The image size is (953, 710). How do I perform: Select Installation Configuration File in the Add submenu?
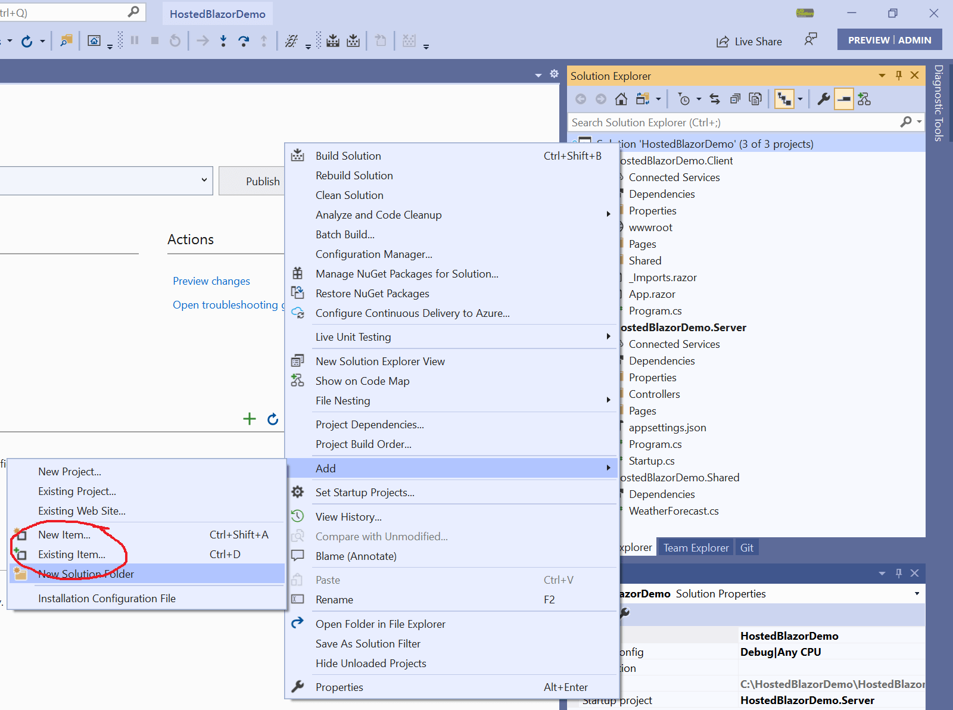point(147,599)
